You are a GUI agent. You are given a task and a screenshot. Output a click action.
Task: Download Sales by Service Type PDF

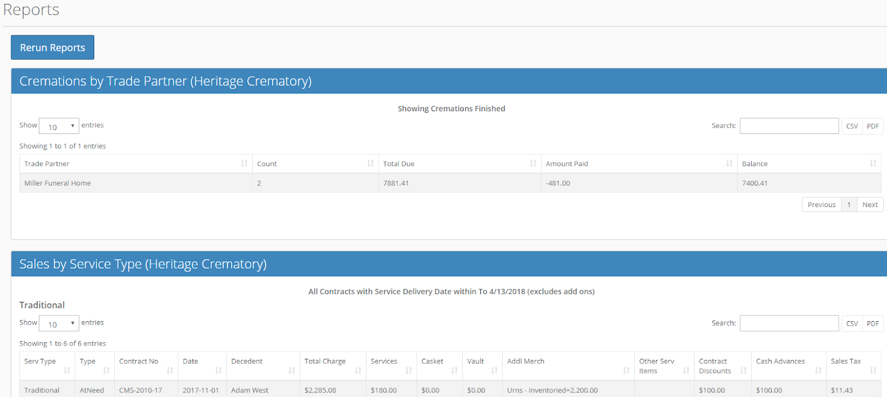coord(873,323)
